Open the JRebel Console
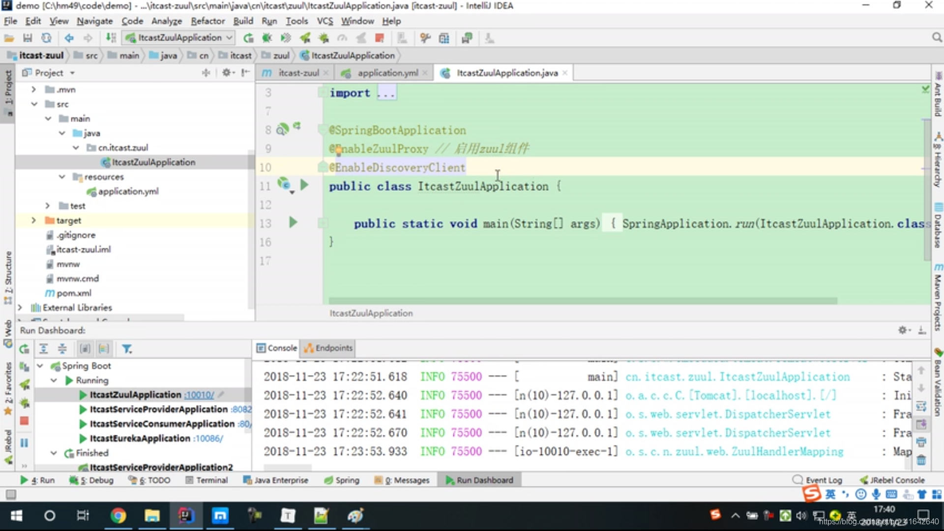The image size is (944, 531). click(x=892, y=480)
